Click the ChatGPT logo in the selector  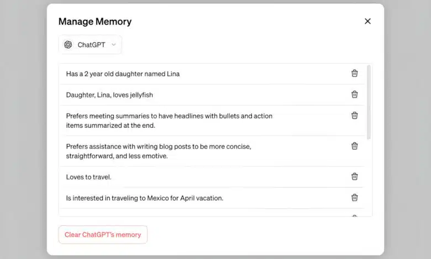coord(68,45)
